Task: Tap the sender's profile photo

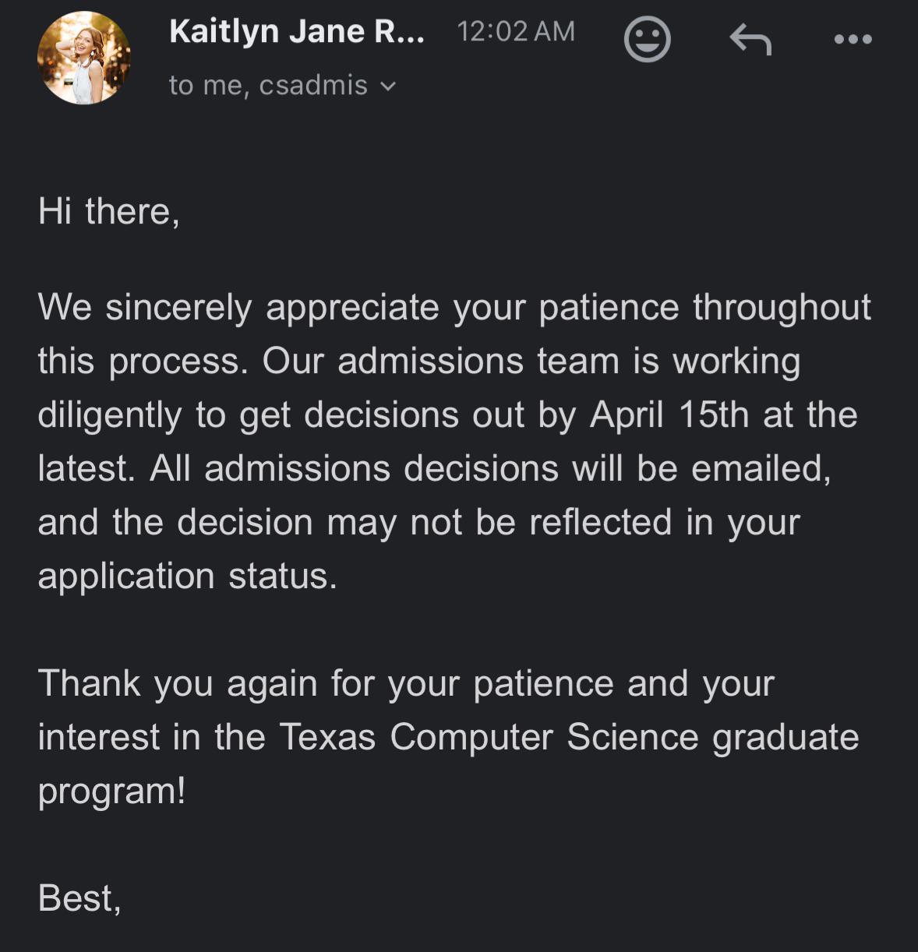Action: (83, 58)
